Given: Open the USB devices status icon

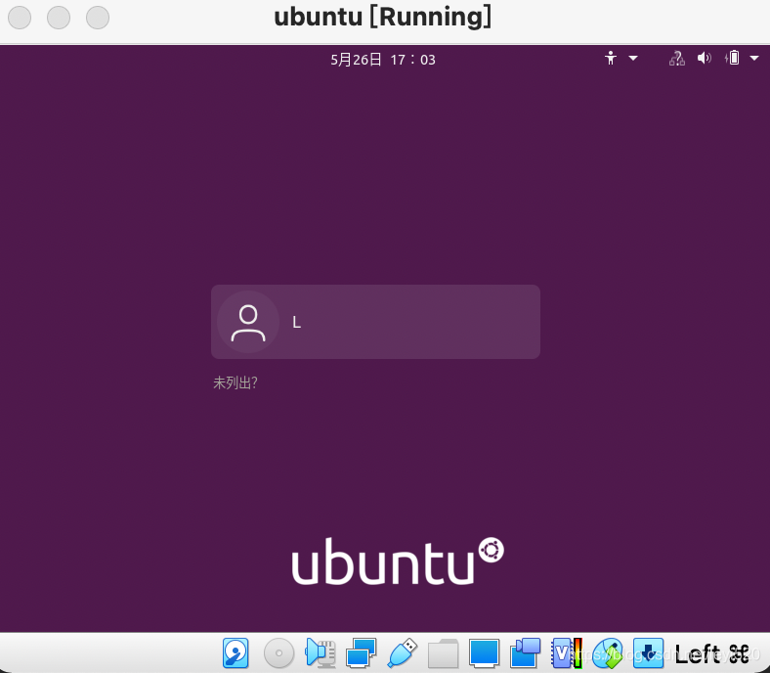Looking at the screenshot, I should (403, 652).
